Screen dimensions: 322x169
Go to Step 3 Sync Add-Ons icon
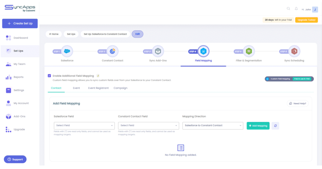[x=158, y=51]
